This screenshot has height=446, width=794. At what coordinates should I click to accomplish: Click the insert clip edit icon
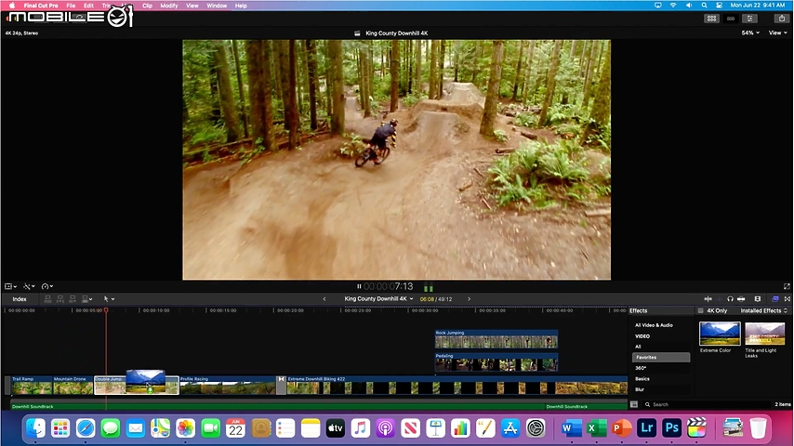[60, 299]
